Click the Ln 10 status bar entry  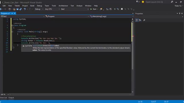(140, 102)
